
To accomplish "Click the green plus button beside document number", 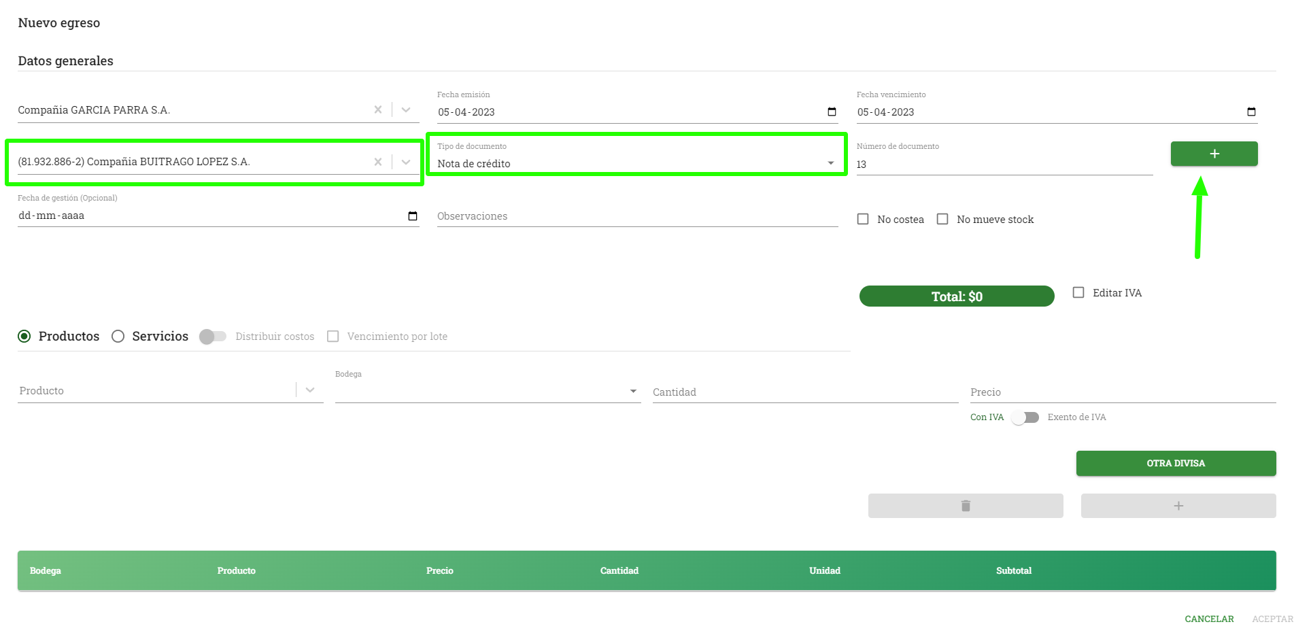I will [1214, 154].
